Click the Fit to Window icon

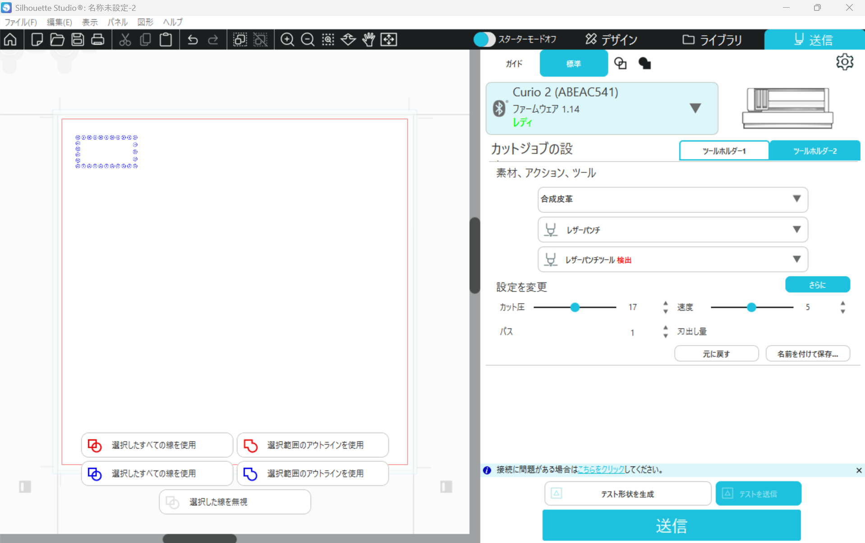pos(389,40)
